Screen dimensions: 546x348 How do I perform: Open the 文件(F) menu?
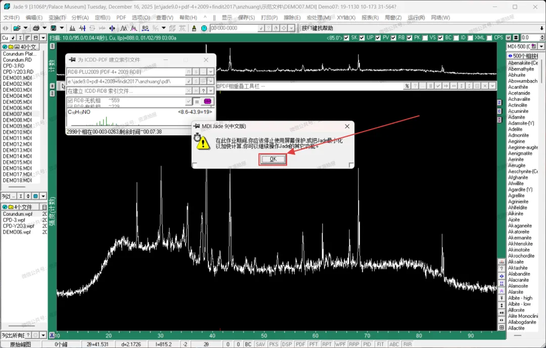coord(12,17)
